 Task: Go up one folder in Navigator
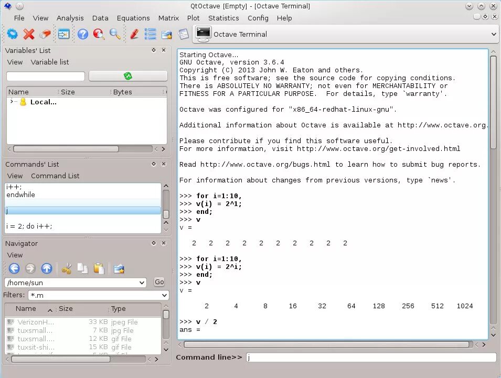pos(47,268)
